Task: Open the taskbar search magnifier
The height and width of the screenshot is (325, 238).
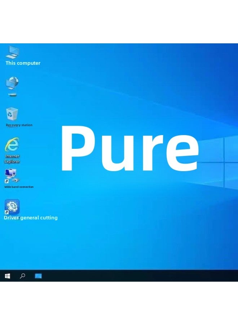Action: click(x=22, y=276)
